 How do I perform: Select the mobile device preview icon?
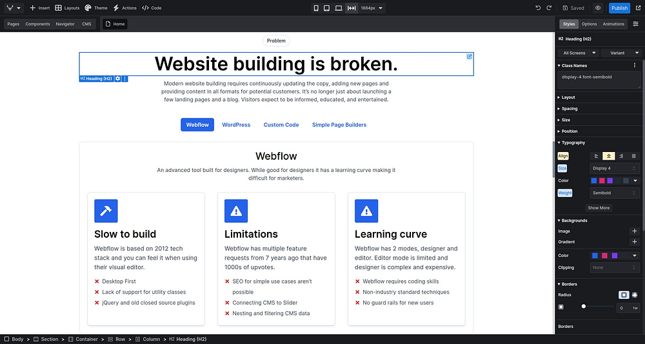(316, 8)
